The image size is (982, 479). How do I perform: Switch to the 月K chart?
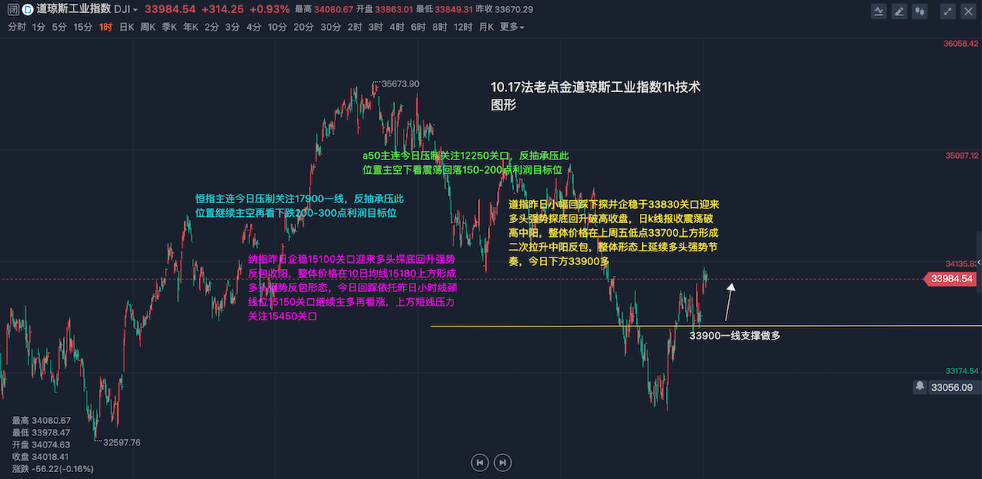tap(486, 27)
